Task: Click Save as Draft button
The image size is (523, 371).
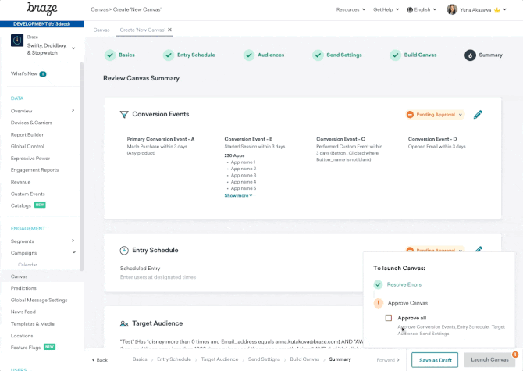Action: (x=435, y=359)
